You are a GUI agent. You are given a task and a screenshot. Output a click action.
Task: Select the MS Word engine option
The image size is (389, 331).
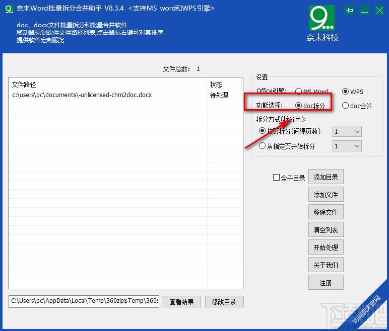tap(312, 92)
